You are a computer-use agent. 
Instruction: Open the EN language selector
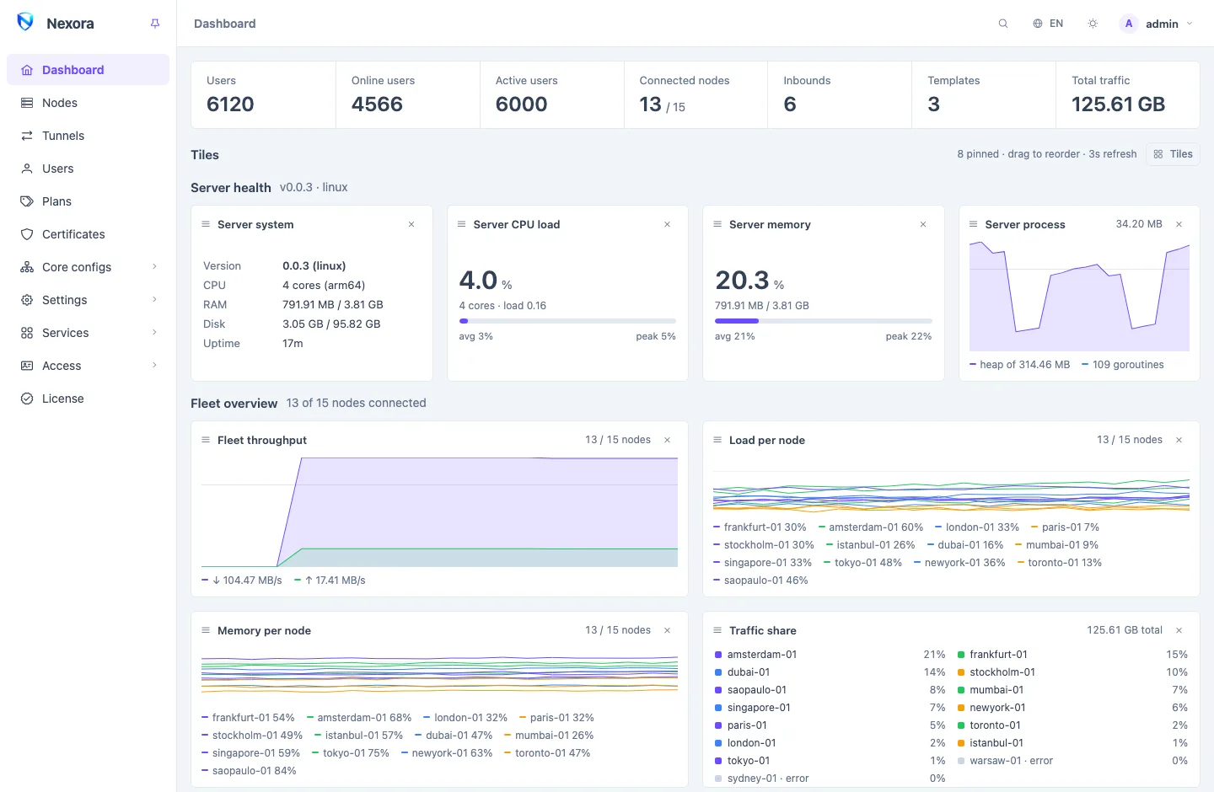pos(1048,24)
